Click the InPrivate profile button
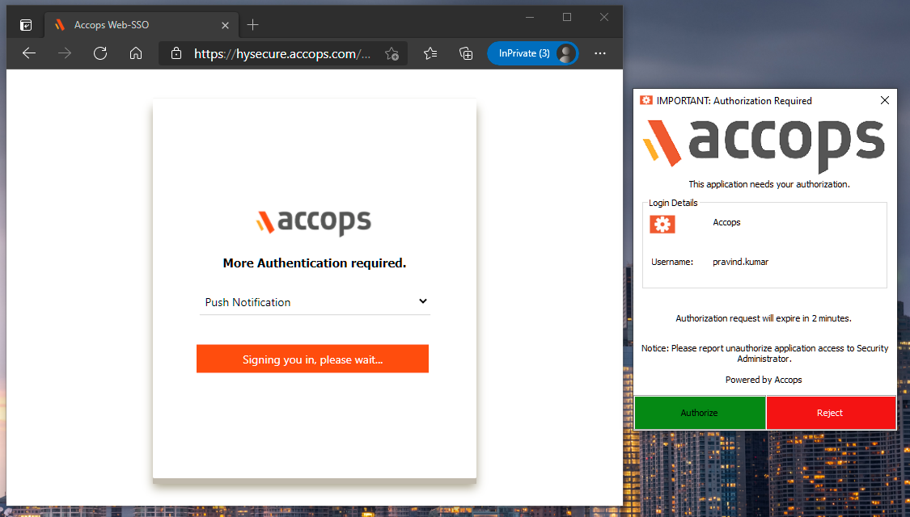910x517 pixels. click(532, 53)
